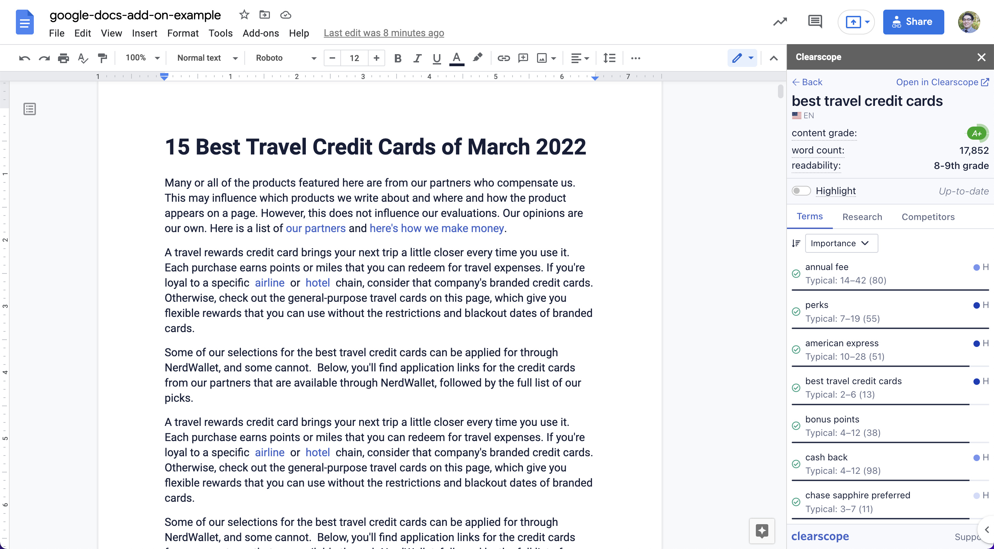994x549 pixels.
Task: Switch to the Research tab in Clearscope
Action: point(862,217)
